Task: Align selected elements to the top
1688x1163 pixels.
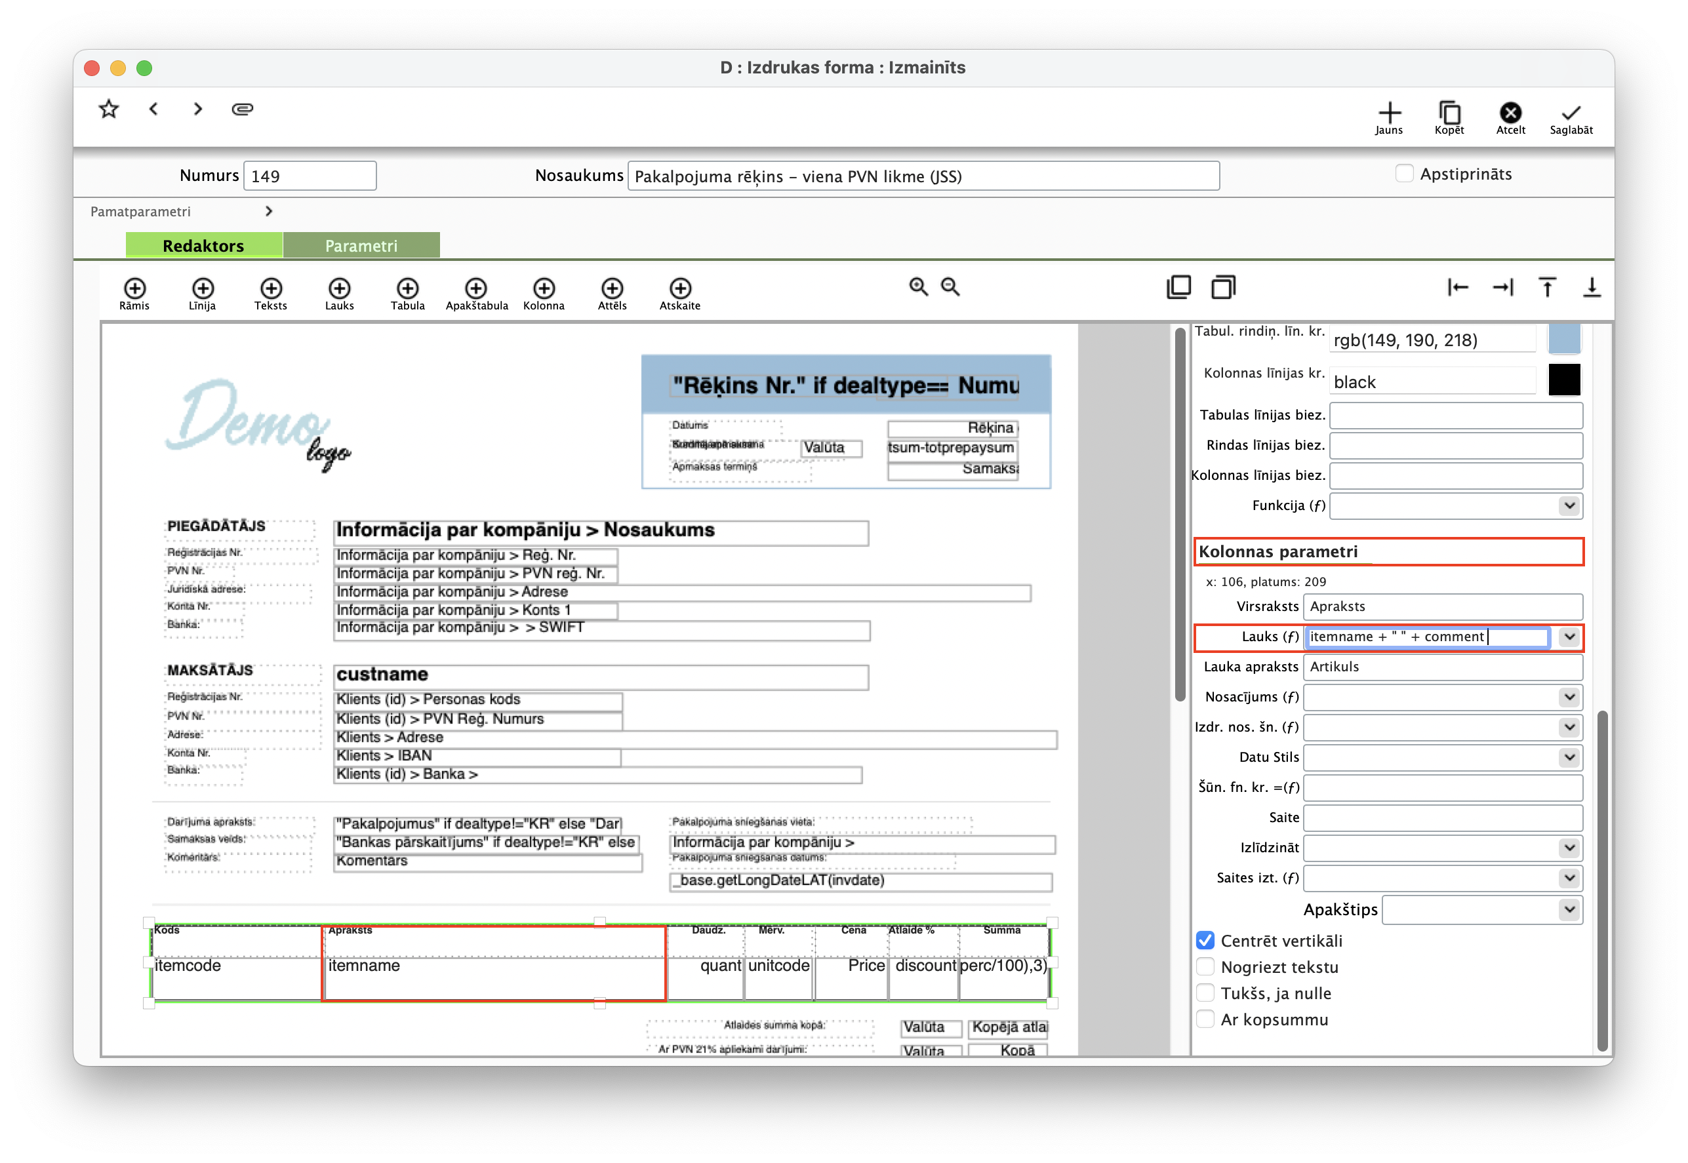Action: 1548,287
